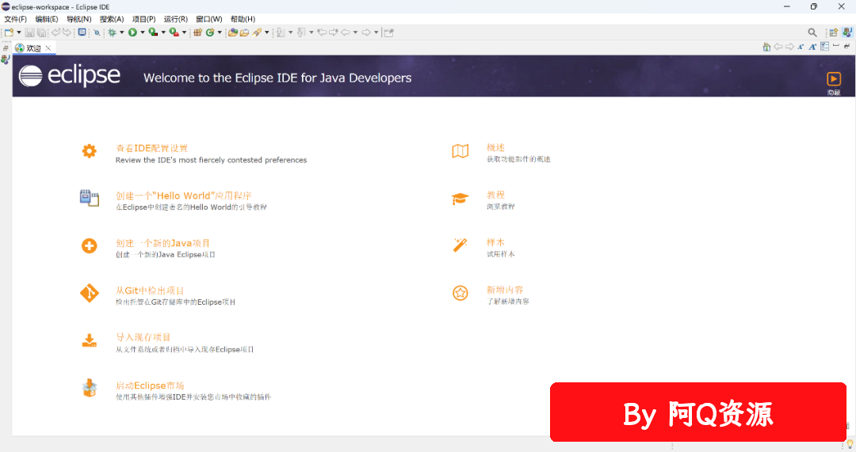
Task: Click the Save icon in toolbar
Action: (x=29, y=32)
